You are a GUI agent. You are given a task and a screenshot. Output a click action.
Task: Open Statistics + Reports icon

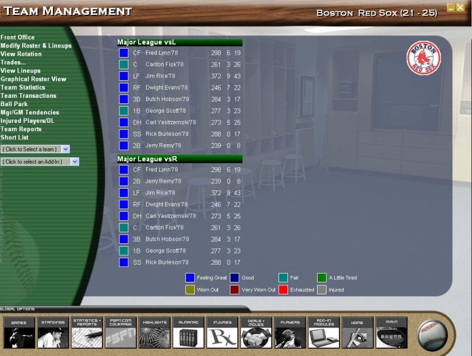click(x=87, y=333)
